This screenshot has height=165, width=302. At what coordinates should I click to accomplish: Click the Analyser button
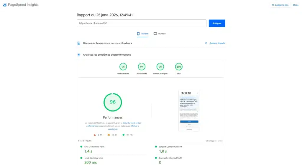click(x=217, y=23)
